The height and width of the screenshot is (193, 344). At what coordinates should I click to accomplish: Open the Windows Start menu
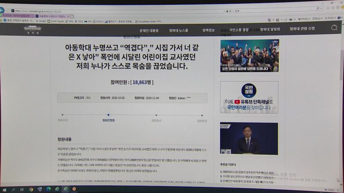(x=5, y=189)
